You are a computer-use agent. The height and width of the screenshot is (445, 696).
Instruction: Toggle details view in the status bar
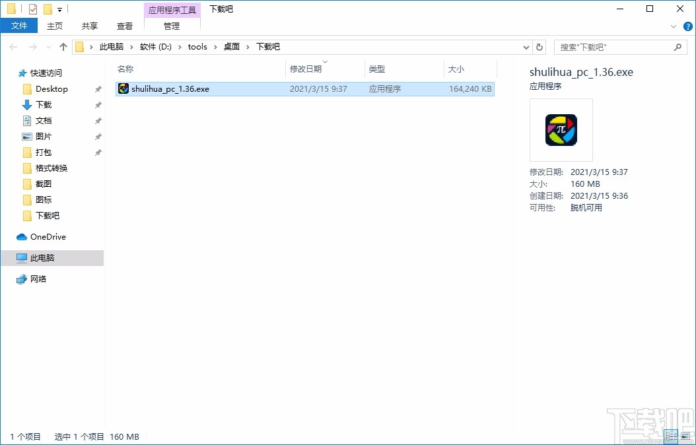click(671, 436)
